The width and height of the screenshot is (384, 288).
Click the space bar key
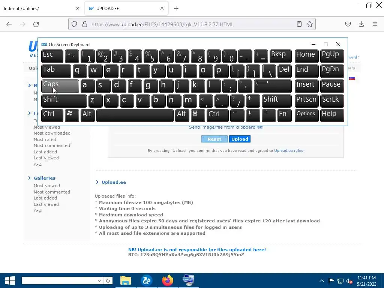click(x=135, y=115)
